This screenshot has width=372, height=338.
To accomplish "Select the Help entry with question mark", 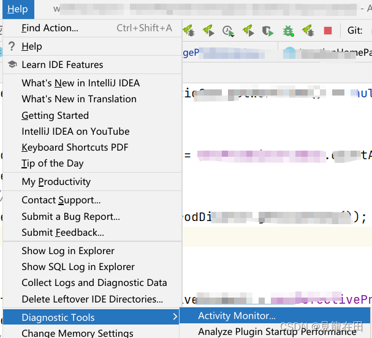I will 93,47.
